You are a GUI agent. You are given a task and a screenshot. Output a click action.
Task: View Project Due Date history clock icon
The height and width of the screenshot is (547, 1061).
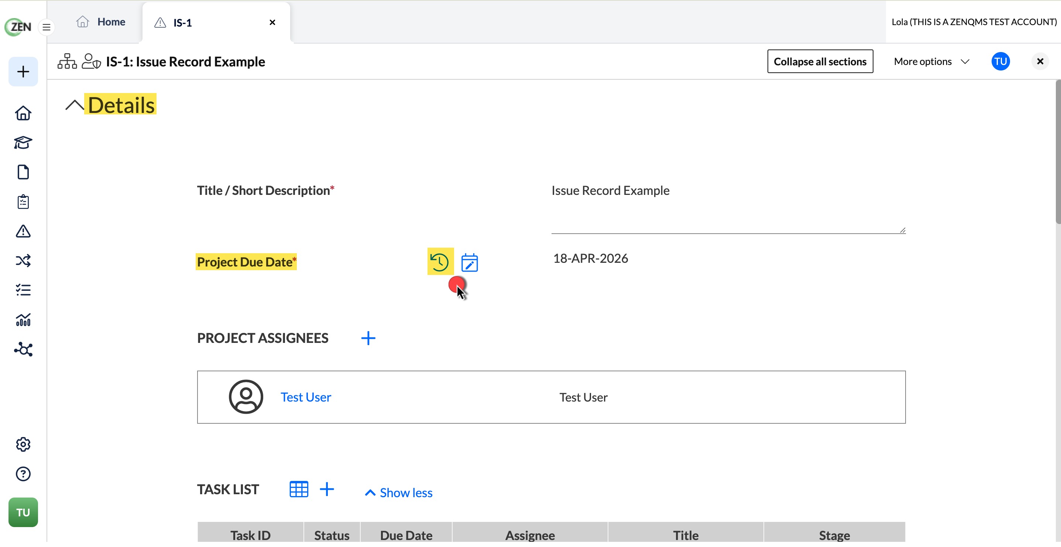coord(440,262)
